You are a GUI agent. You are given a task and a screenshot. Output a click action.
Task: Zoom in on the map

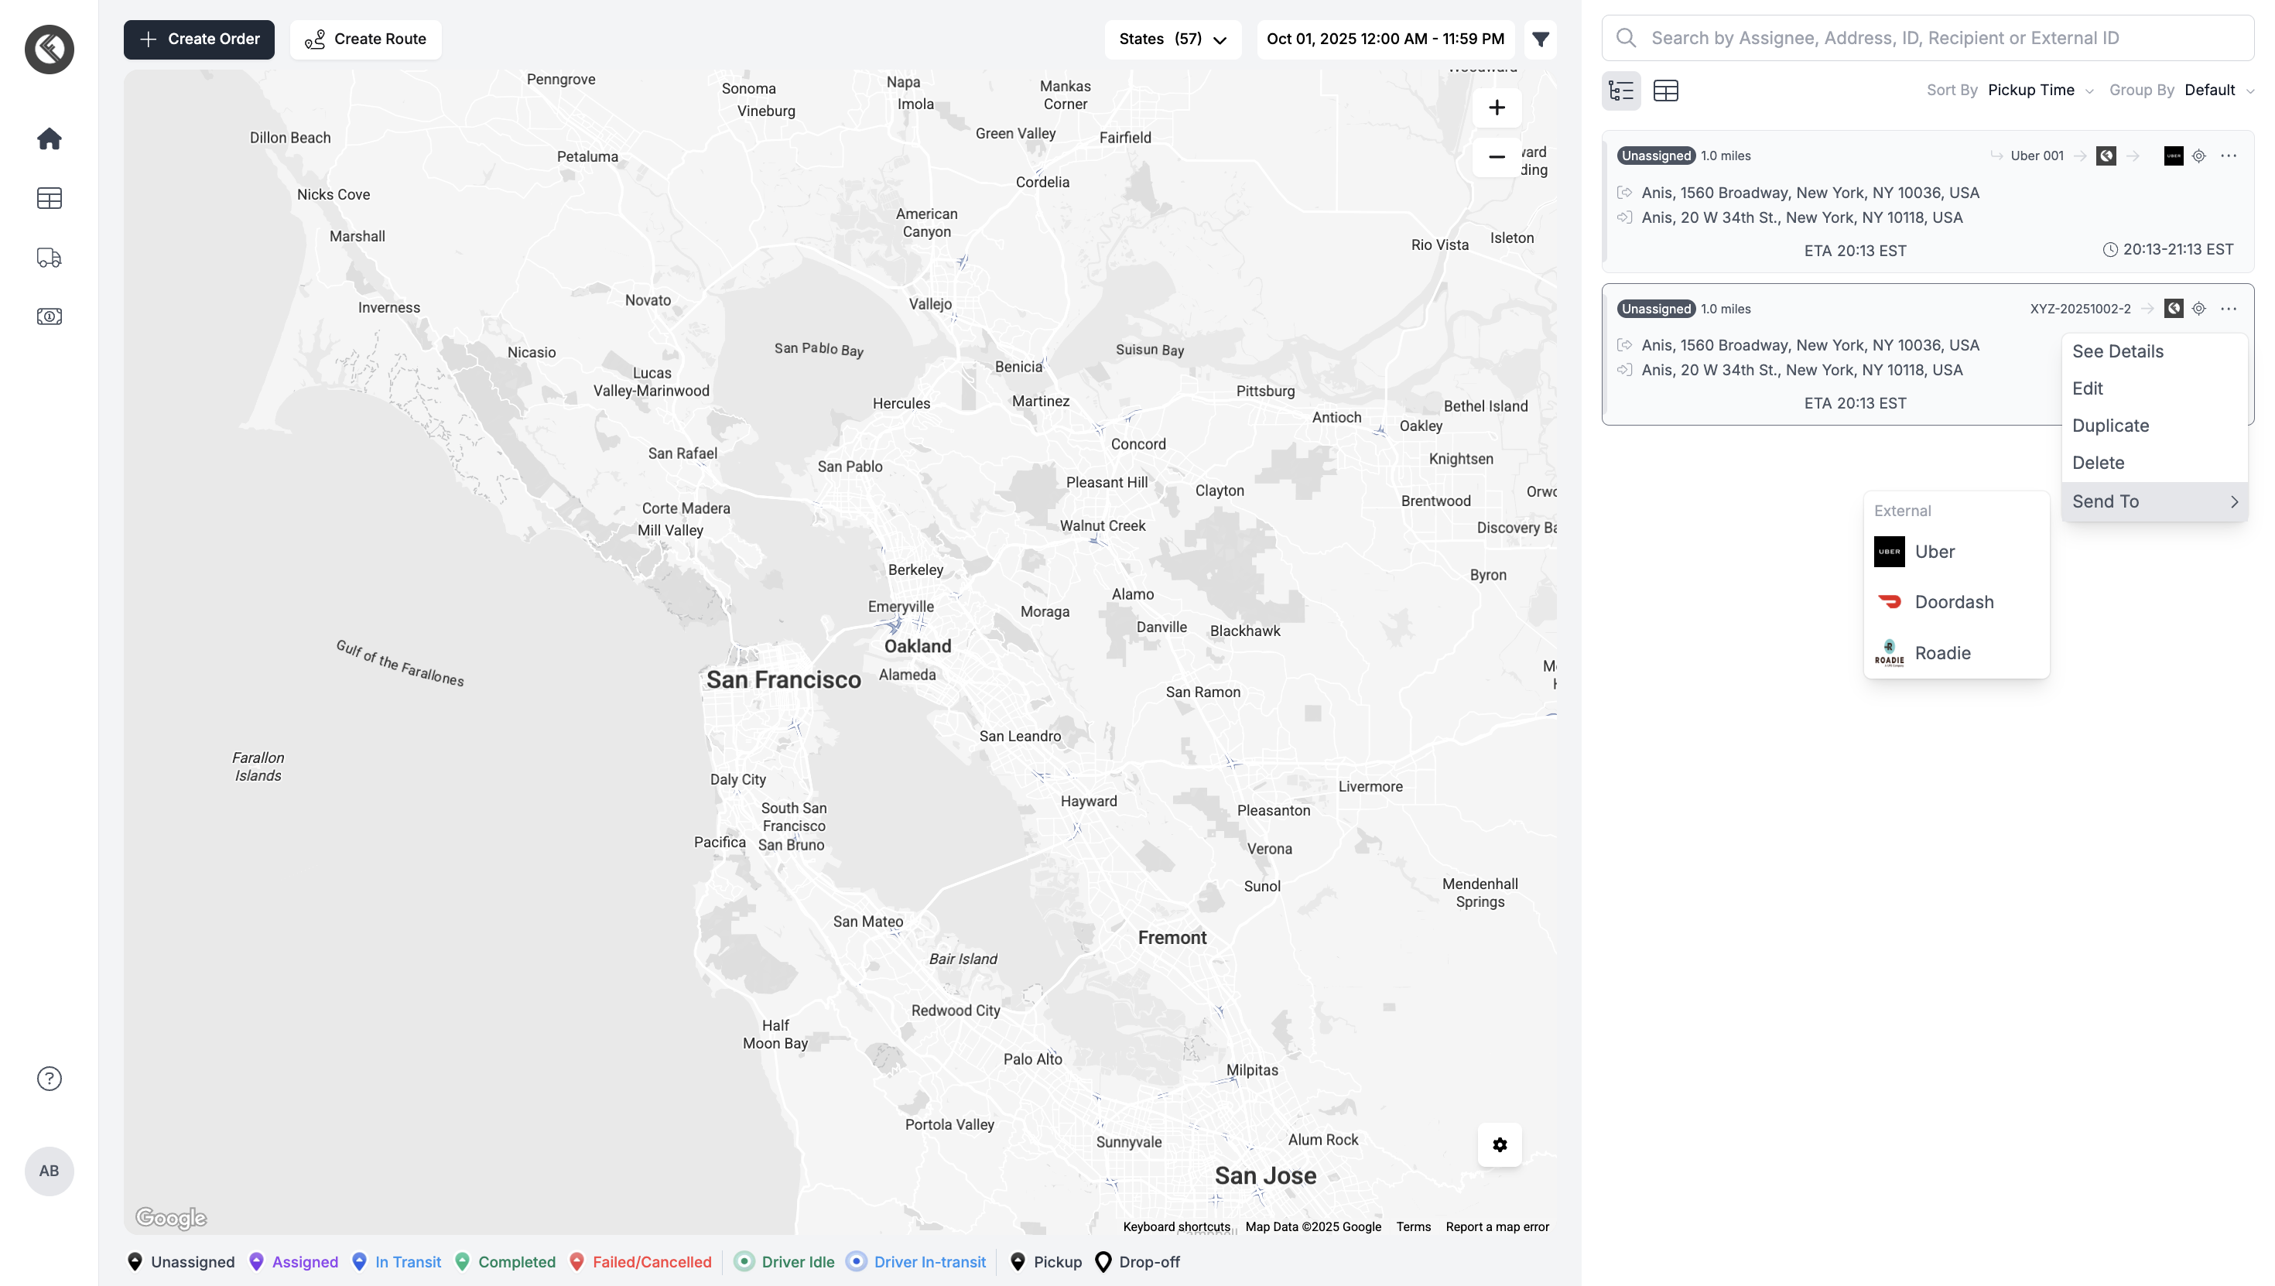[x=1496, y=108]
